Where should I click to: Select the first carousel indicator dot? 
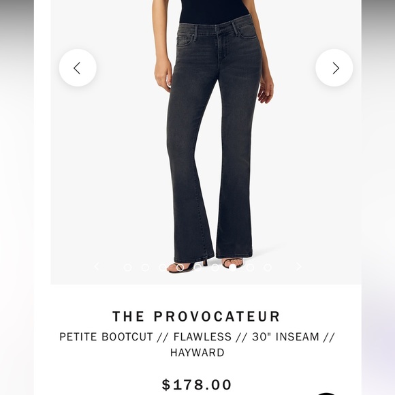pyautogui.click(x=128, y=268)
